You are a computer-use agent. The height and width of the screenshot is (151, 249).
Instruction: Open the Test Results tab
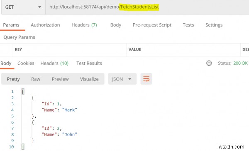[x=89, y=63]
